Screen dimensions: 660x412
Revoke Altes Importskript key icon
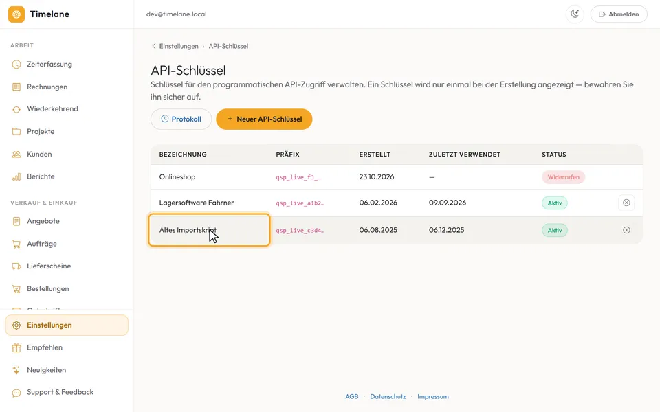[x=626, y=230]
